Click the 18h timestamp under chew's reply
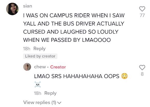Screen dimensions: 150x107 point(38,93)
